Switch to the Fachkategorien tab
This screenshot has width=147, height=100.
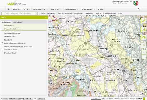(6, 22)
